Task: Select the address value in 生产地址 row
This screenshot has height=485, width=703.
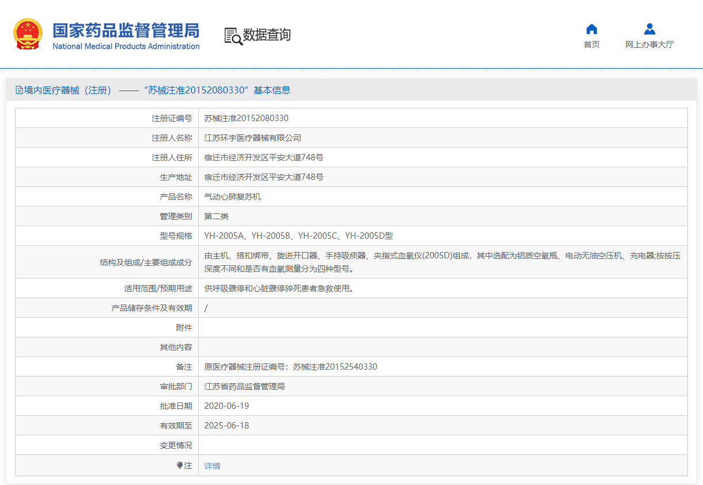Action: 264,177
